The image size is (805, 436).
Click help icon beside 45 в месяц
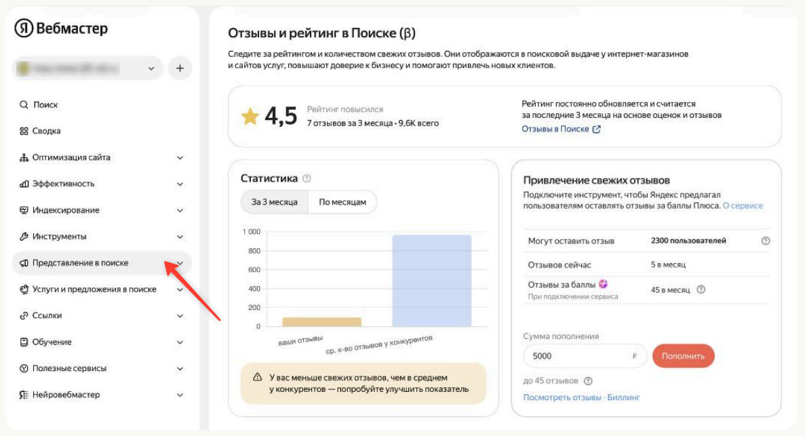pos(701,290)
